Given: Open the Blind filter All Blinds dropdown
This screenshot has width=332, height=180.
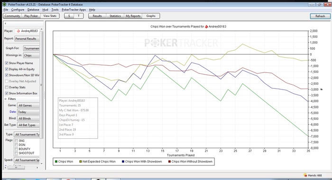Looking at the screenshot, I should tap(28, 118).
